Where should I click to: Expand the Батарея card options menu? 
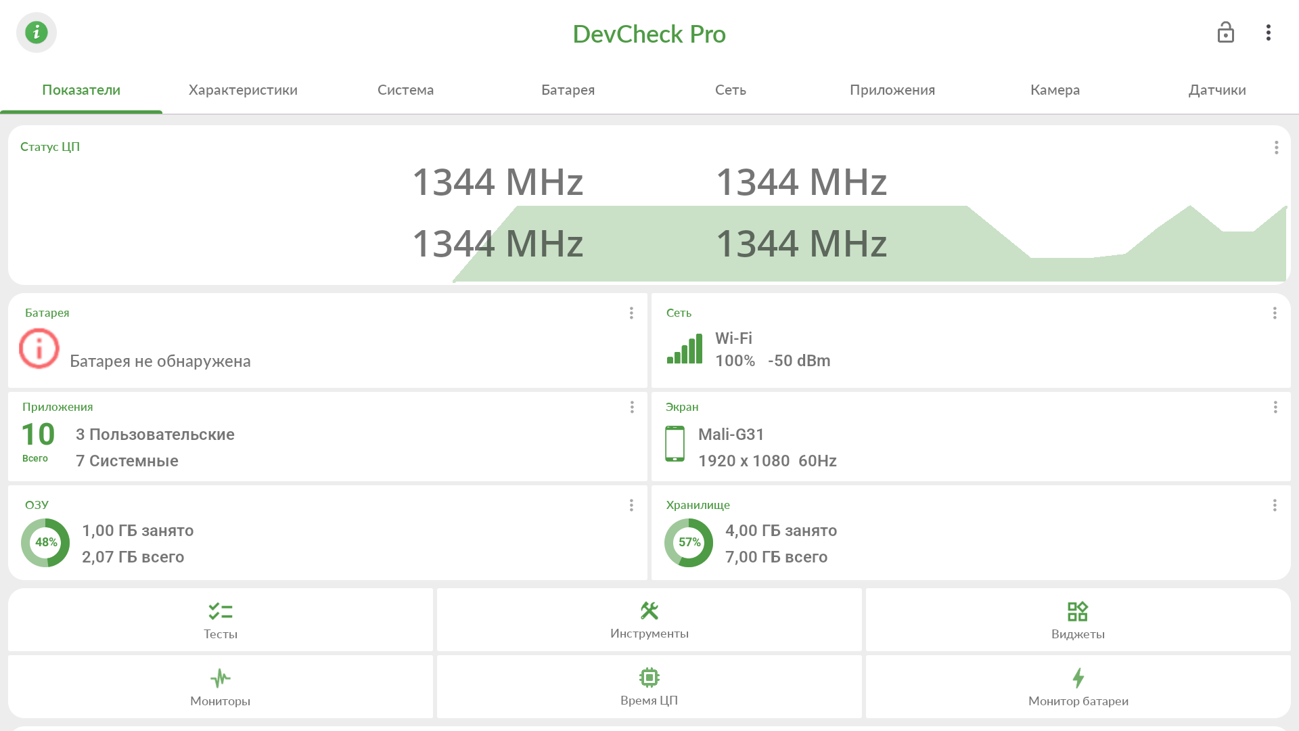[631, 313]
